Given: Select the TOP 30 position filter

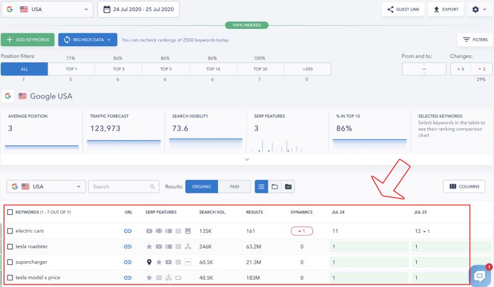Looking at the screenshot, I should pos(260,69).
